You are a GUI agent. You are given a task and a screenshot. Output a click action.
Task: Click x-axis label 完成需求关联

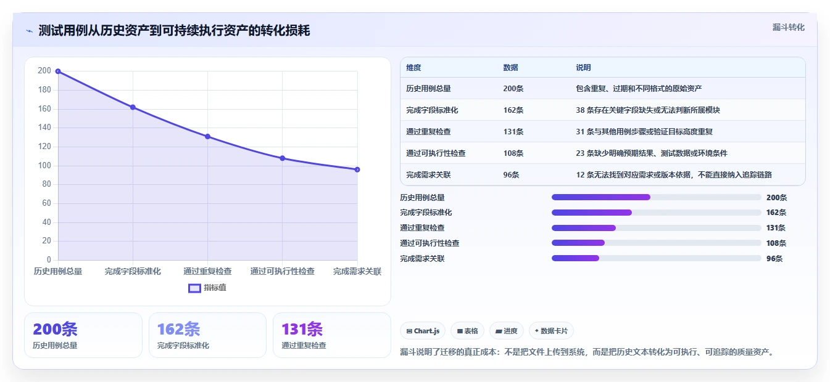tap(357, 271)
